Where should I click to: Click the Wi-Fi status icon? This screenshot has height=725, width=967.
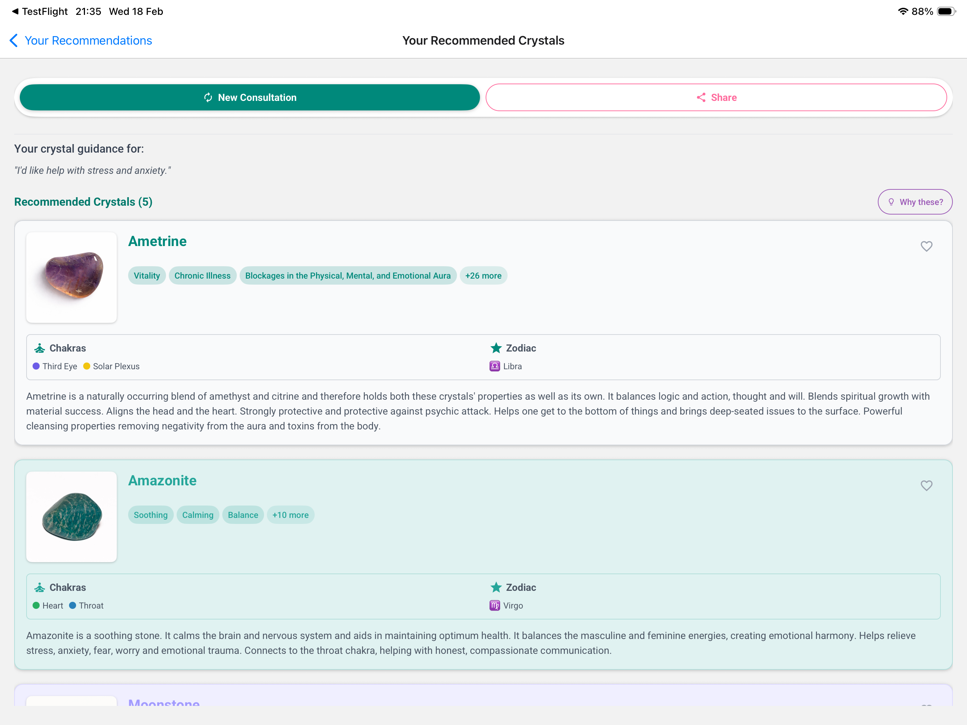pos(903,11)
